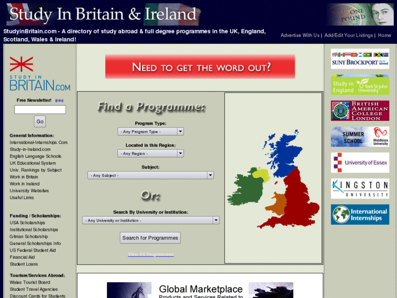Open Advertise With Us in the header
This screenshot has height=298, width=397.
(x=300, y=35)
